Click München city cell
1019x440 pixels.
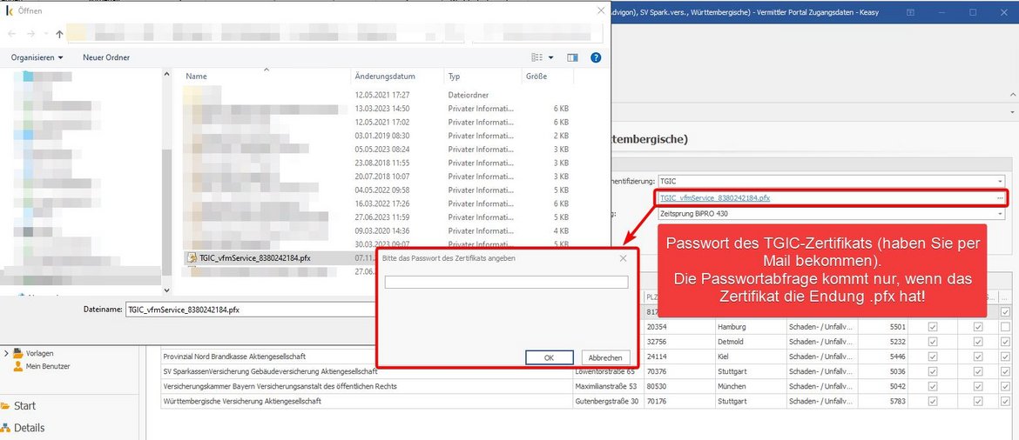[751, 386]
